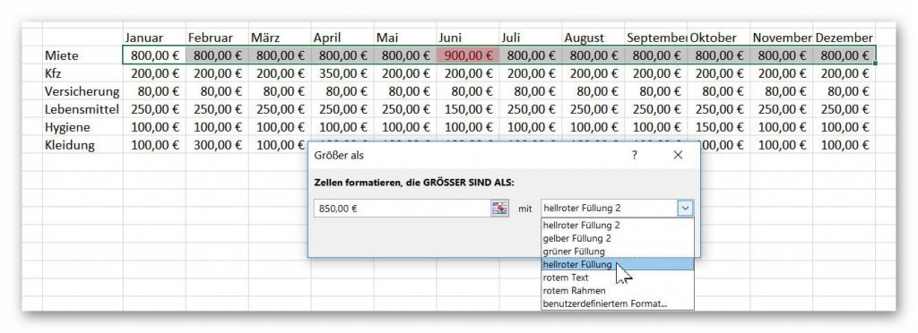Image resolution: width=918 pixels, height=333 pixels.
Task: Click Versicherung Dezember 80,00 € cell
Action: click(x=844, y=91)
